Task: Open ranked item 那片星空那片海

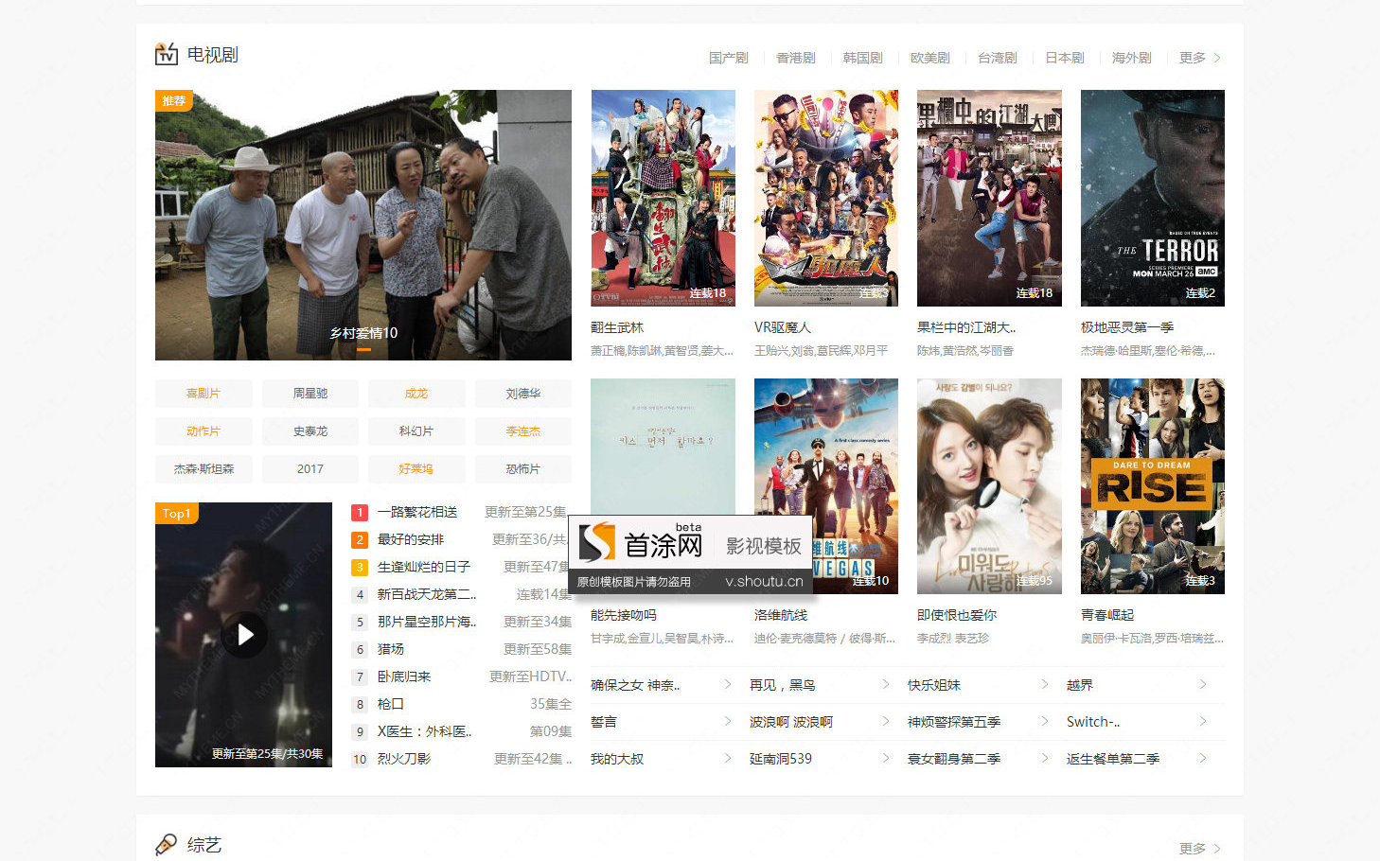Action: coord(427,622)
